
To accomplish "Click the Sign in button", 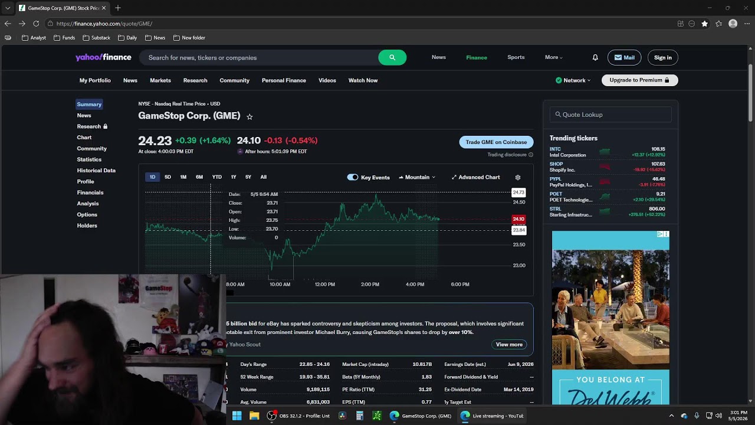I will click(663, 57).
